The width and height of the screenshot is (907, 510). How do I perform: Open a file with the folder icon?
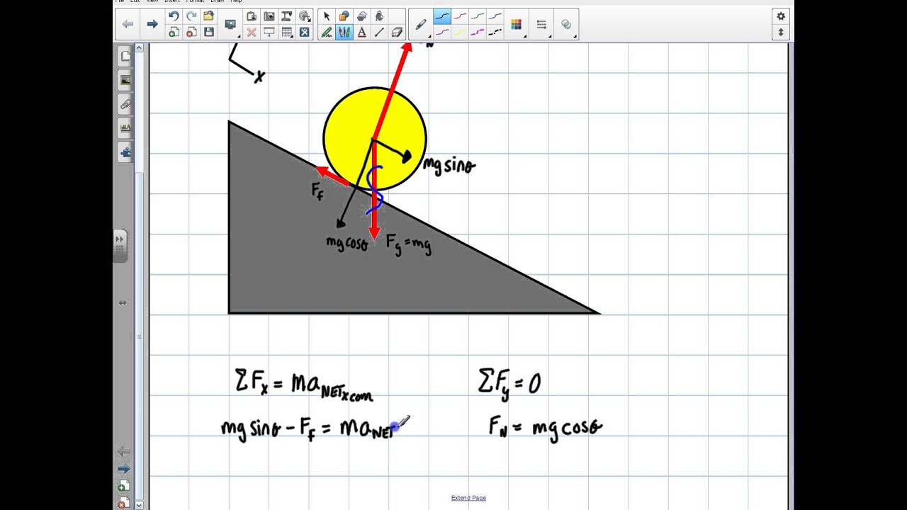208,16
